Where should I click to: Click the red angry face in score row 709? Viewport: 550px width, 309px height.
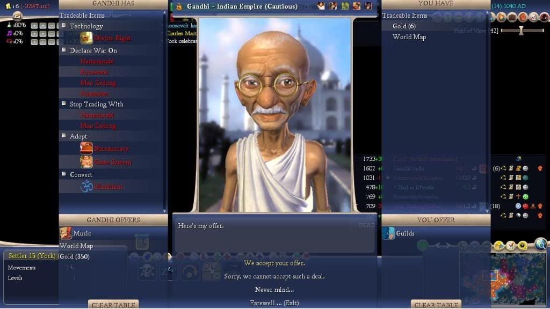pos(525,207)
